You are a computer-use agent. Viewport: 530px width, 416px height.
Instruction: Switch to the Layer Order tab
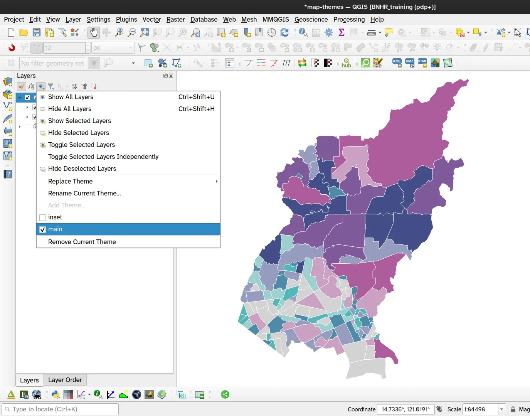click(65, 380)
